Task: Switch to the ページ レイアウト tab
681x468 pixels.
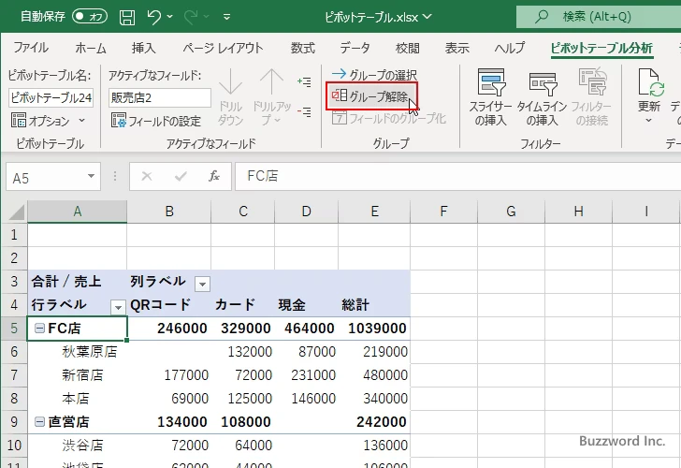Action: (223, 48)
